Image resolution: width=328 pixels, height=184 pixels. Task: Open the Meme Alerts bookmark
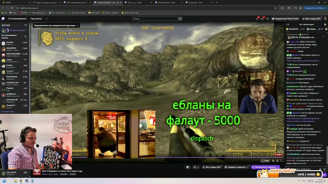coord(94,13)
